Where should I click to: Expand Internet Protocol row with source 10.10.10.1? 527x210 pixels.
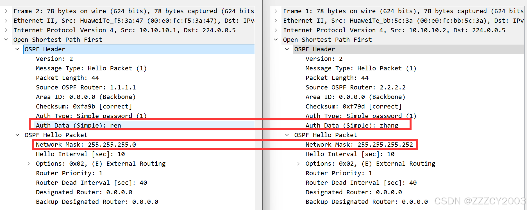(x=6, y=30)
